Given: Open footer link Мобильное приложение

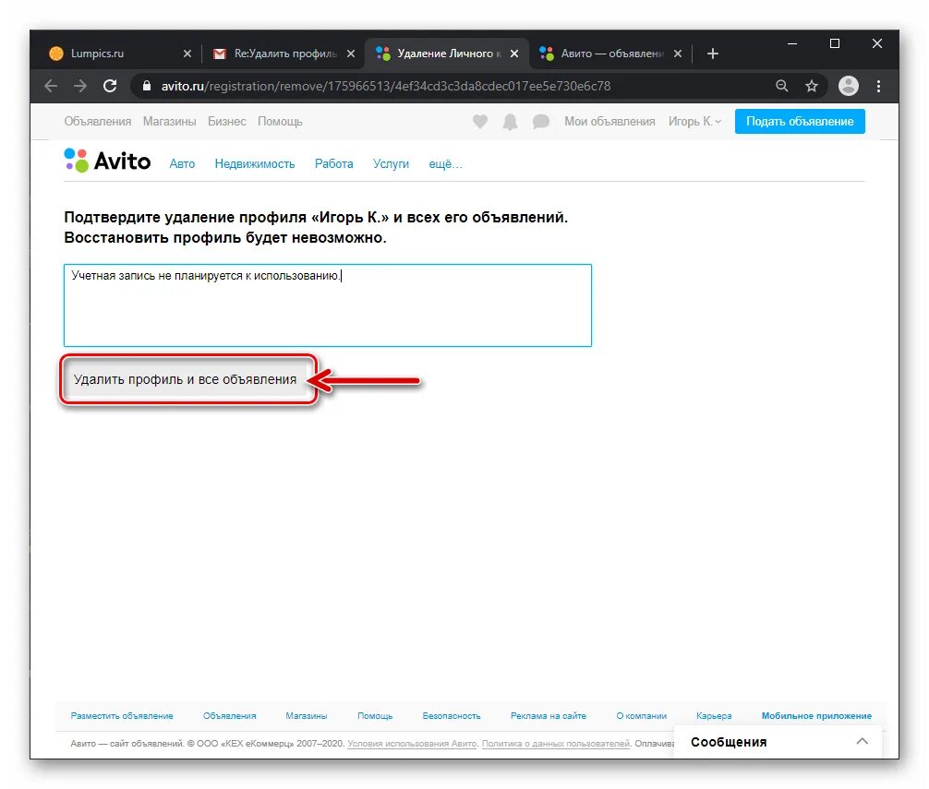Looking at the screenshot, I should pos(817,715).
